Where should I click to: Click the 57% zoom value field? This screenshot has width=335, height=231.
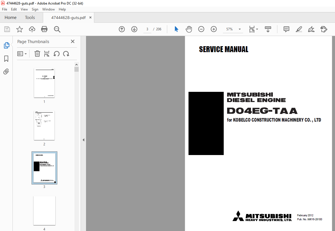[x=229, y=29]
